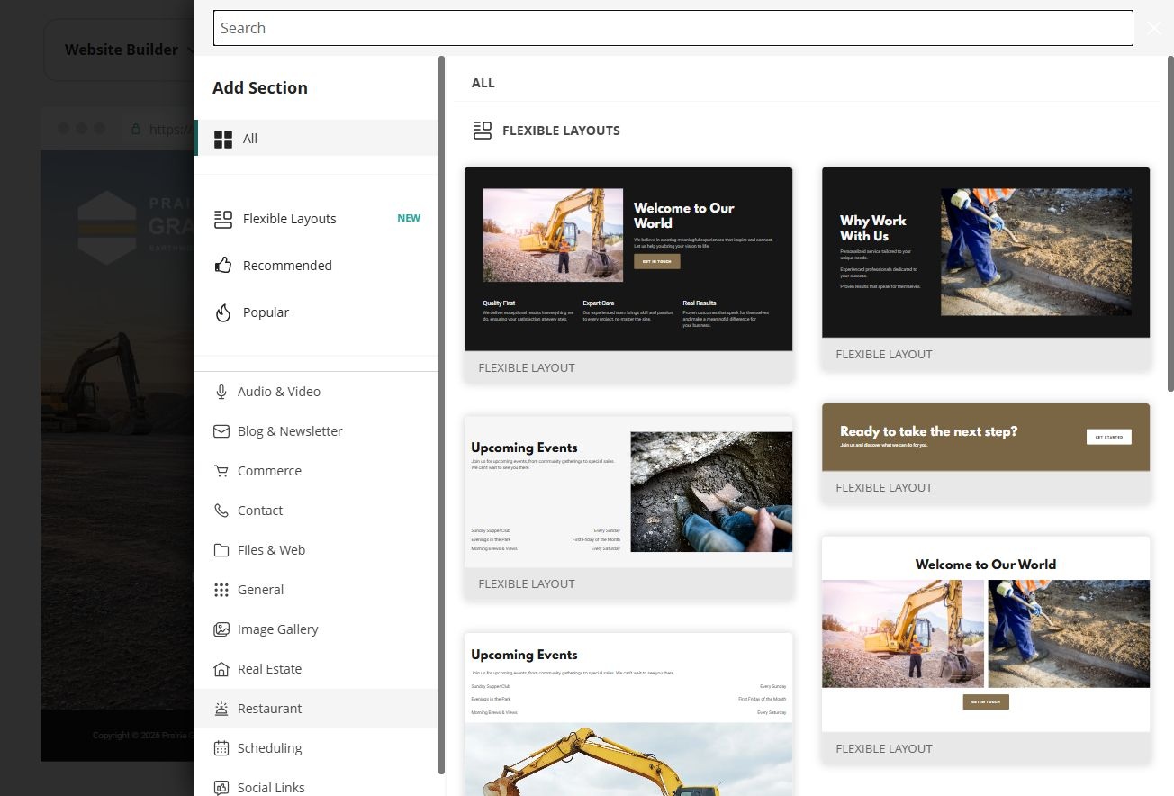Select the white Welcome to Our World layout

pos(986,649)
